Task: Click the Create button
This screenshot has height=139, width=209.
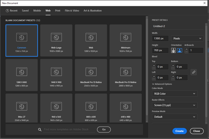Action: coord(179,131)
